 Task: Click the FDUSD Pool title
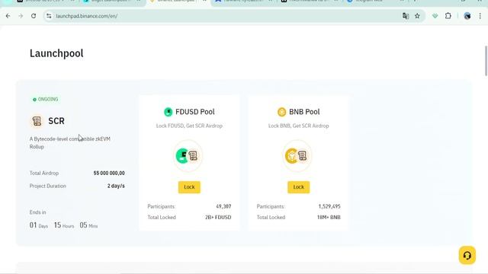coord(195,112)
